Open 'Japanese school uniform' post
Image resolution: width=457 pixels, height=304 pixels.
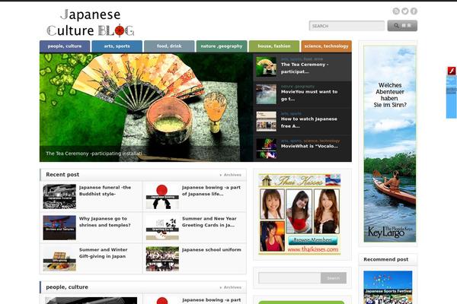point(212,249)
